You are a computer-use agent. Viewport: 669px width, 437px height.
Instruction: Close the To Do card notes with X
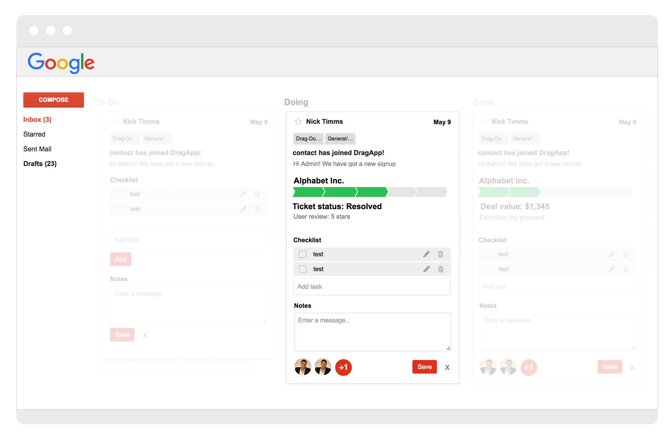[145, 335]
